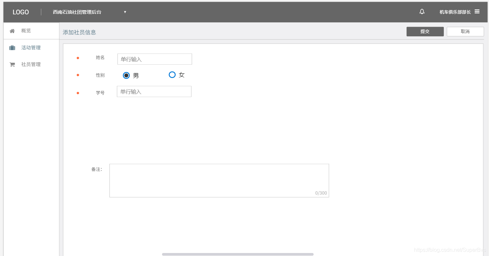The width and height of the screenshot is (489, 256).
Task: Click the 姓名 field label
Action: click(100, 57)
